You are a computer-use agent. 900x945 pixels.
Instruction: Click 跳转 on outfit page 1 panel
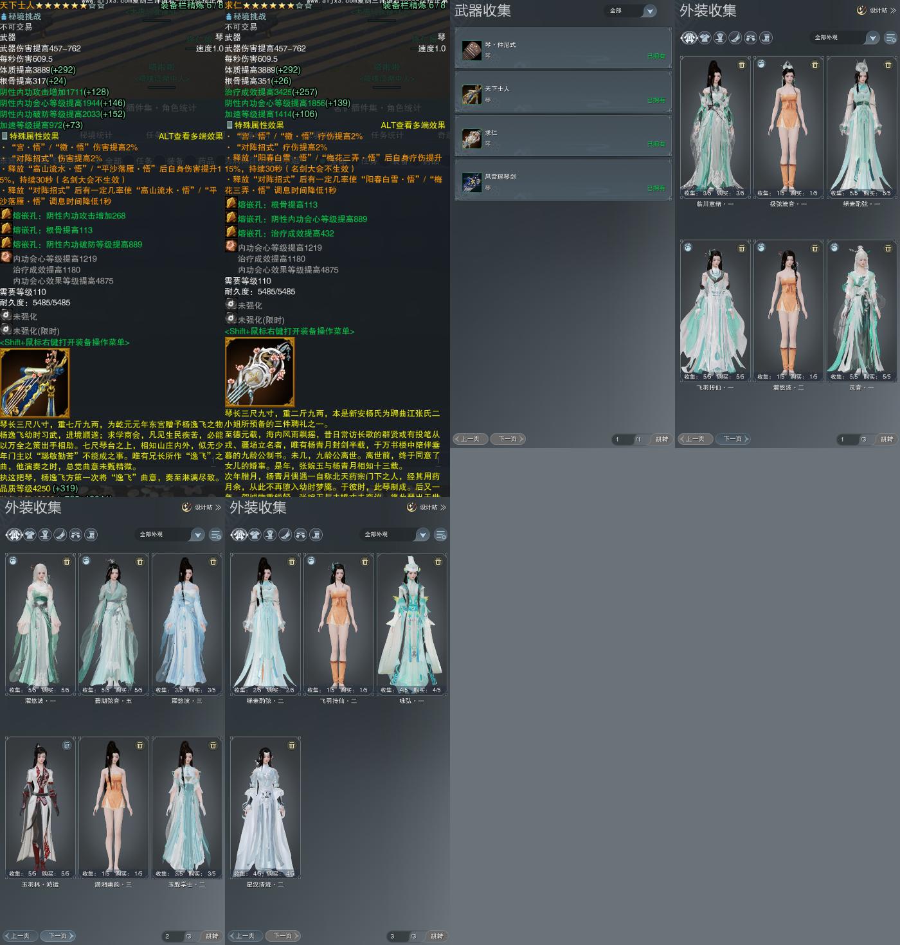(887, 440)
